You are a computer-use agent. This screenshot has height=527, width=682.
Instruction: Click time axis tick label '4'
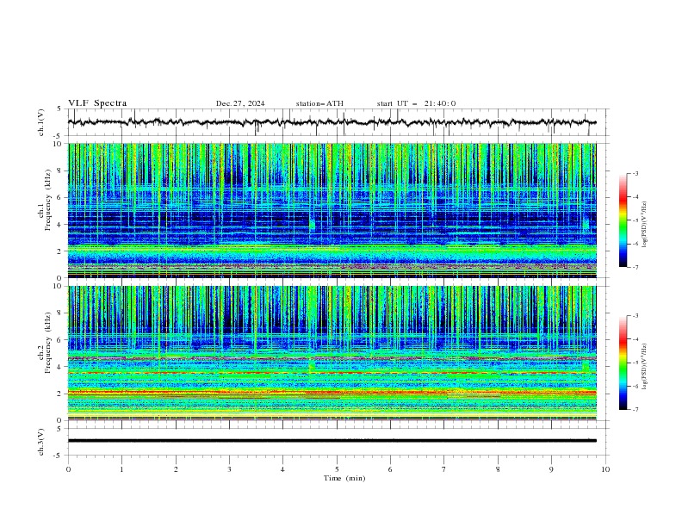click(282, 469)
